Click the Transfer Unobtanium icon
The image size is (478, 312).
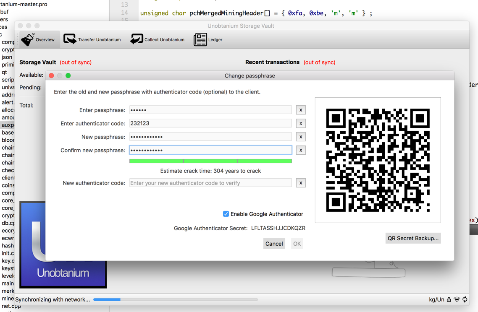coord(70,39)
